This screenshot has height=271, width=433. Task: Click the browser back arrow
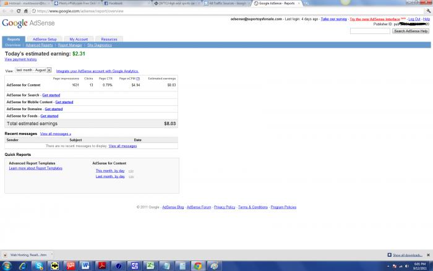pos(4,11)
